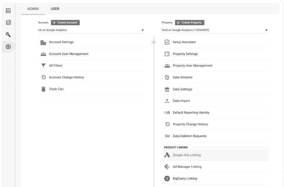Viewport: 284px width, 187px height.
Task: Switch to the USER tab
Action: [55, 9]
